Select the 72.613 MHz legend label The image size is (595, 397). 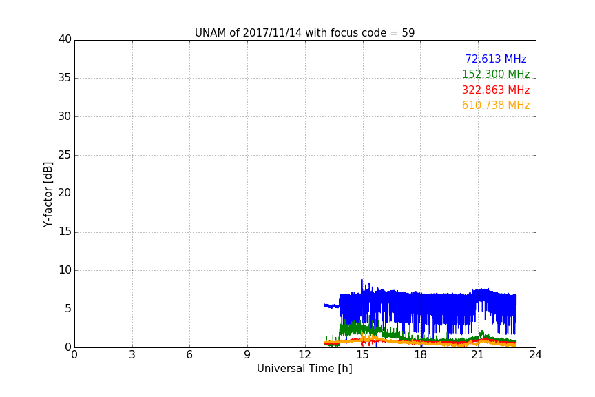click(496, 59)
